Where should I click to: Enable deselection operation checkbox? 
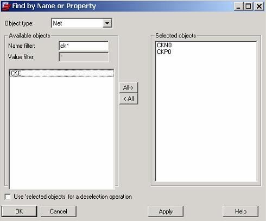[8, 197]
